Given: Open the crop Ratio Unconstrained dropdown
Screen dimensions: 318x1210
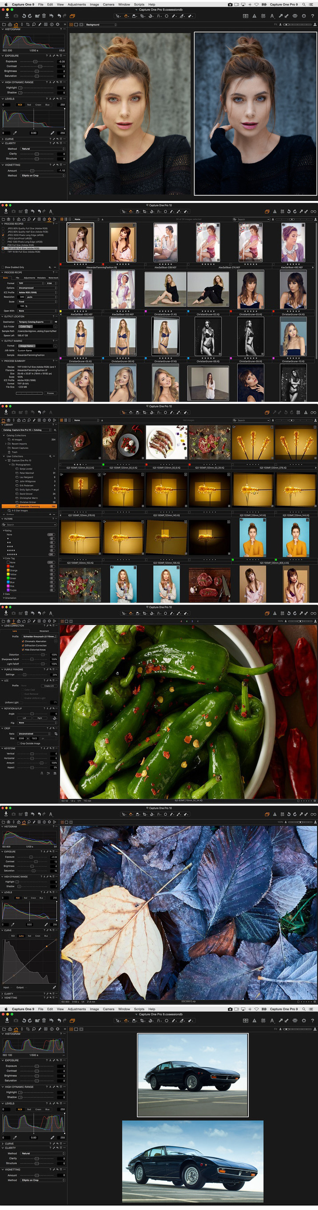Looking at the screenshot, I should [34, 734].
